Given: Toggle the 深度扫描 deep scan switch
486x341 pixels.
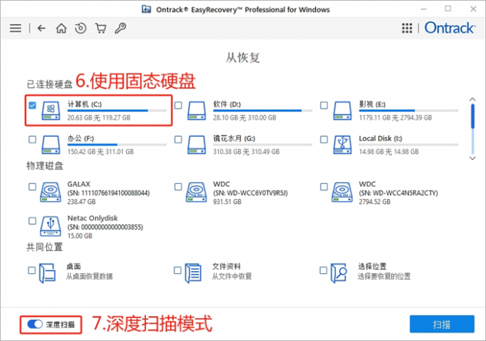Looking at the screenshot, I should click(x=35, y=325).
